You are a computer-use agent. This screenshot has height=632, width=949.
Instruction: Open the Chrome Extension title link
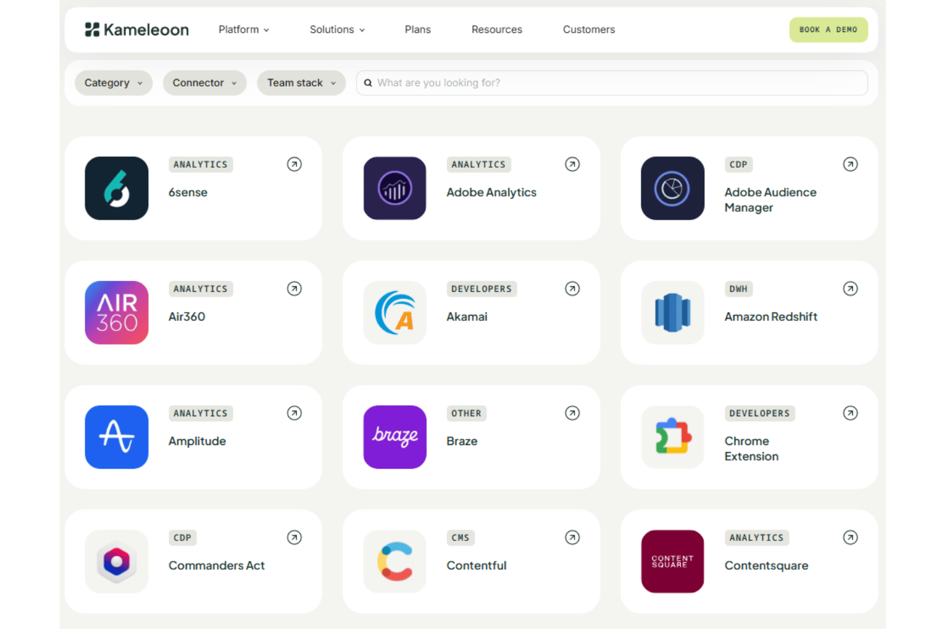pyautogui.click(x=752, y=449)
